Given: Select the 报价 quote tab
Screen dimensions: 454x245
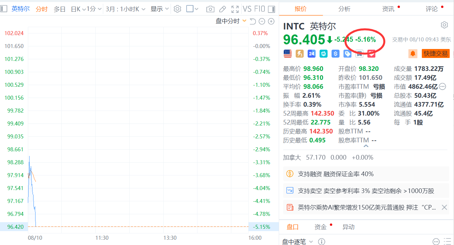Looking at the screenshot, I should point(301,9).
